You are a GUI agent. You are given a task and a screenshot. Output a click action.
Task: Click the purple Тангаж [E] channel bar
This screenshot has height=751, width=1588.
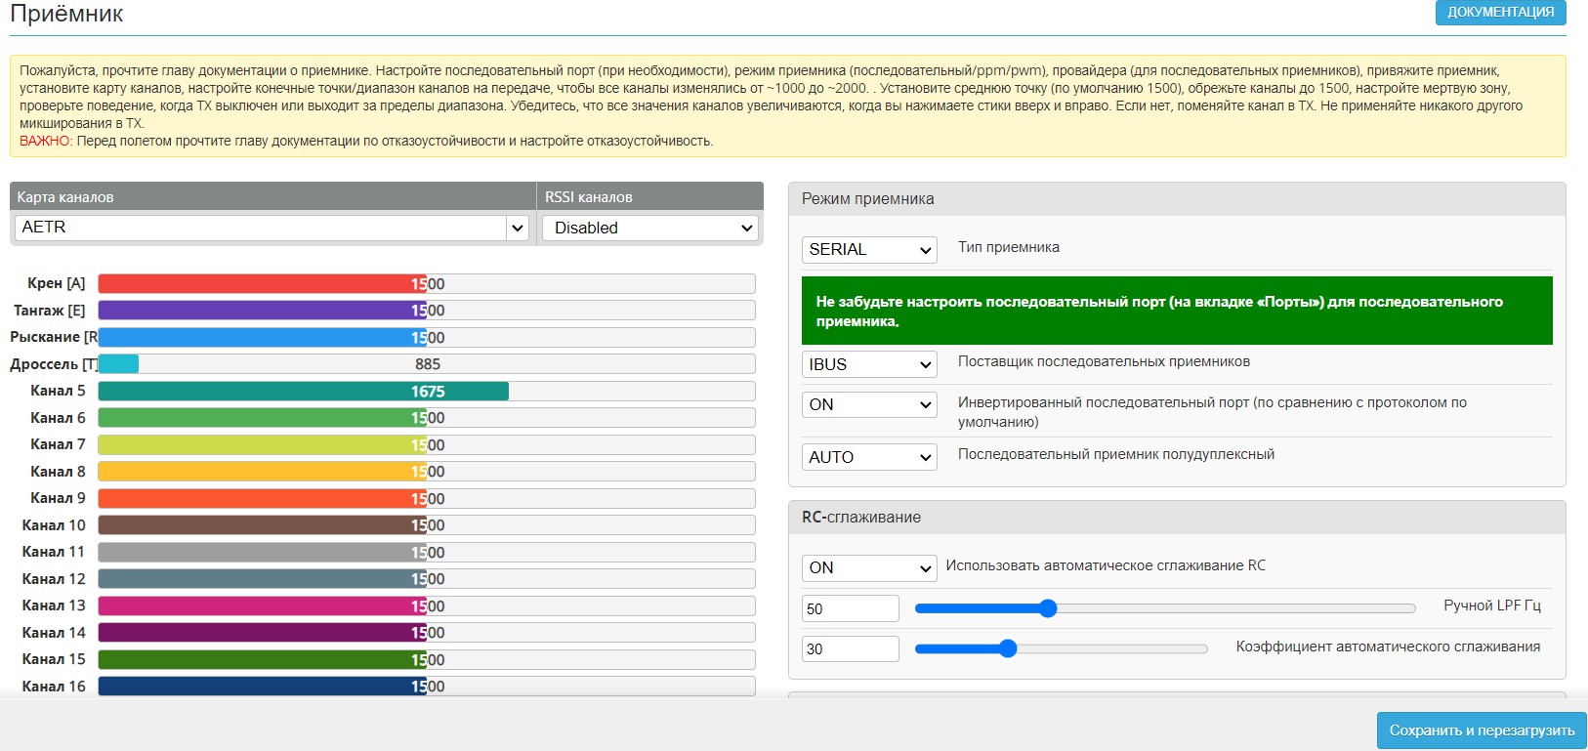pos(262,311)
